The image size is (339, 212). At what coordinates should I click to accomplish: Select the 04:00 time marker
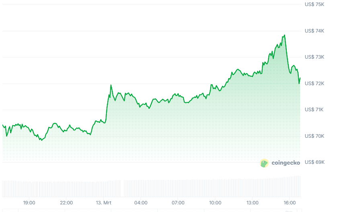[x=141, y=203]
